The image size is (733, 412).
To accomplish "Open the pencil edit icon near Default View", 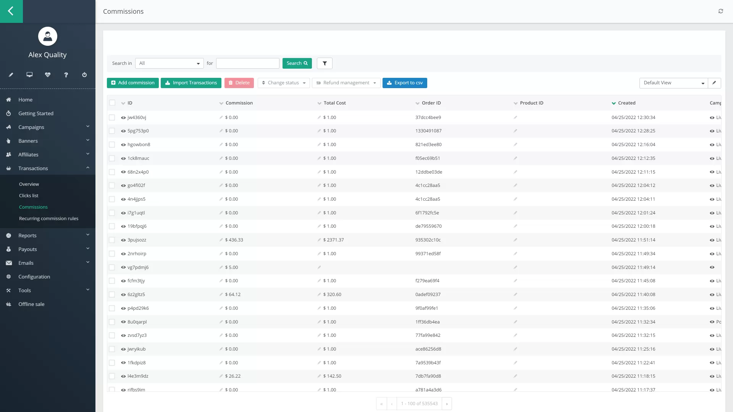I will (x=714, y=83).
